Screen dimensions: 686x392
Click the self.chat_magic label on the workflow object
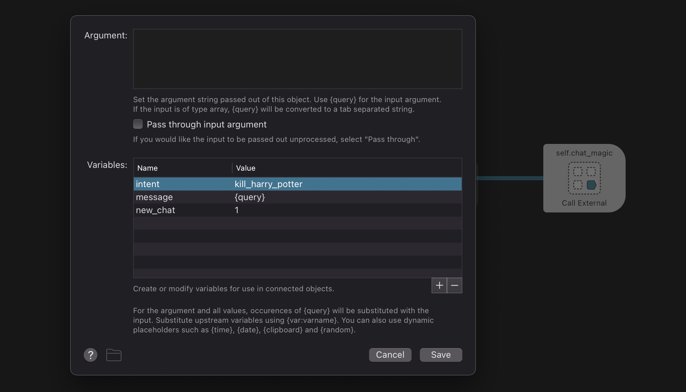click(x=584, y=153)
